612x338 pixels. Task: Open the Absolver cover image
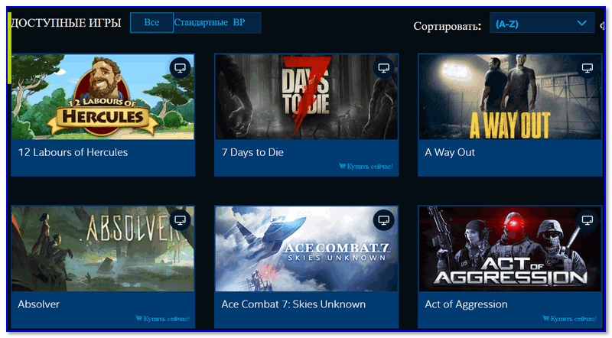(103, 249)
